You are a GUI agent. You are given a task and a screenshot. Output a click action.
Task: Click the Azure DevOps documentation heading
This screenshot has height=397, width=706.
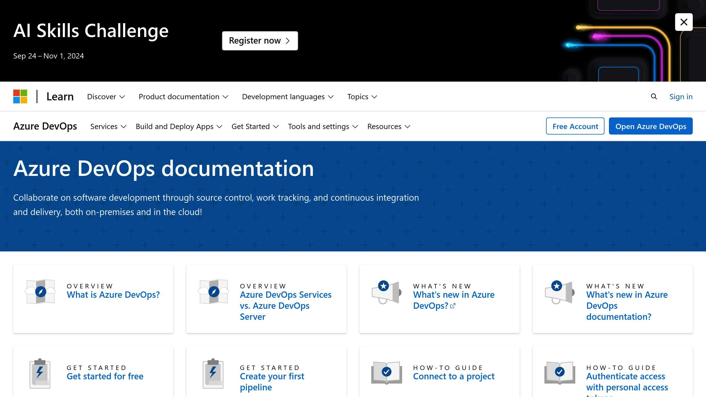[164, 168]
